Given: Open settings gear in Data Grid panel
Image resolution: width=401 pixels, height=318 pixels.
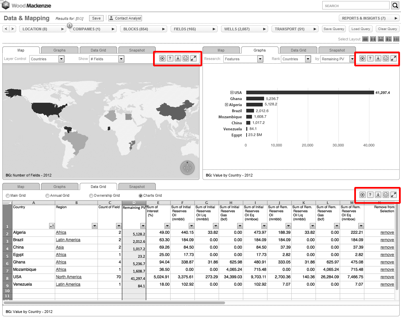Looking at the screenshot, I should (x=362, y=195).
